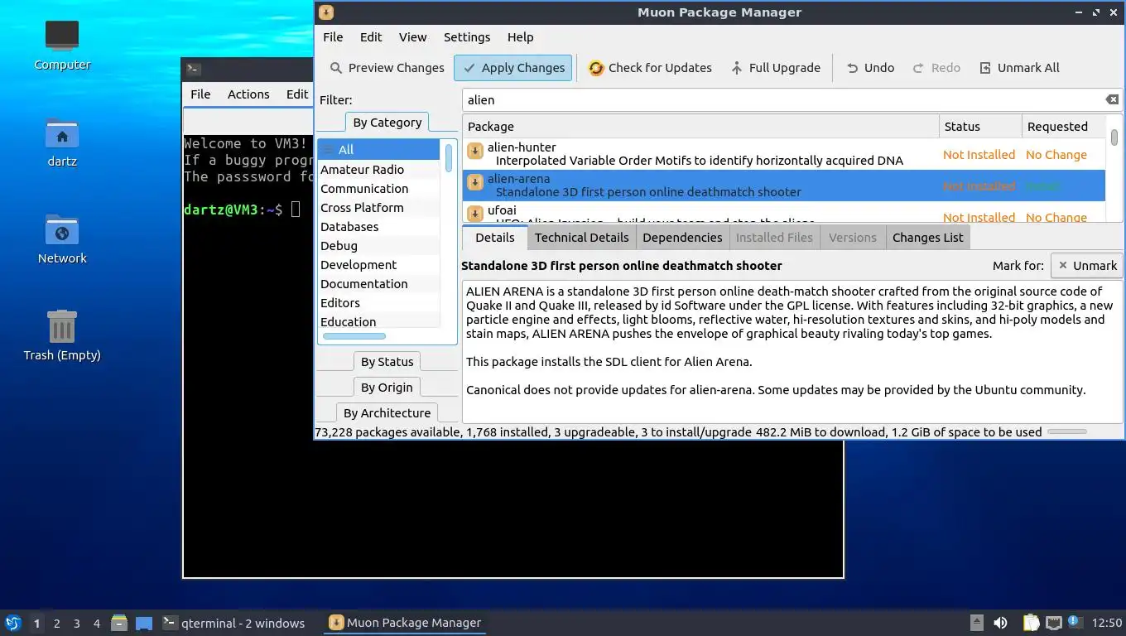Switch to the Technical Details tab
Screen dimensions: 1126x636
click(581, 238)
